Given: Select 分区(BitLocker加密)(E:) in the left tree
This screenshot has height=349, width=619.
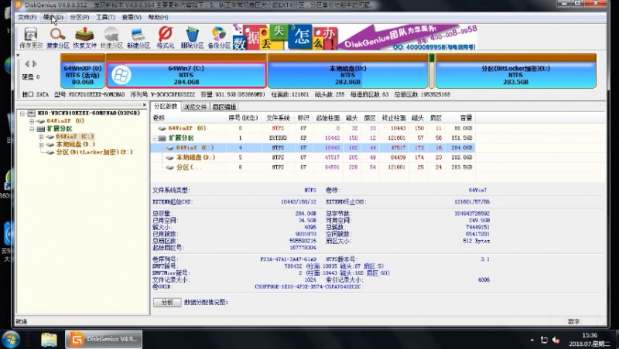Looking at the screenshot, I should click(94, 152).
